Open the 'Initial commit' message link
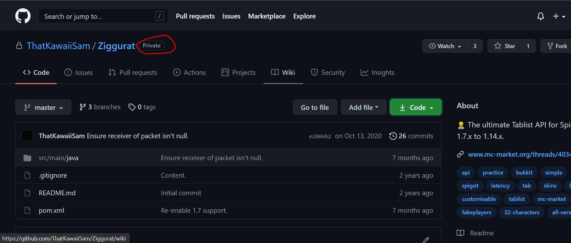 181,193
